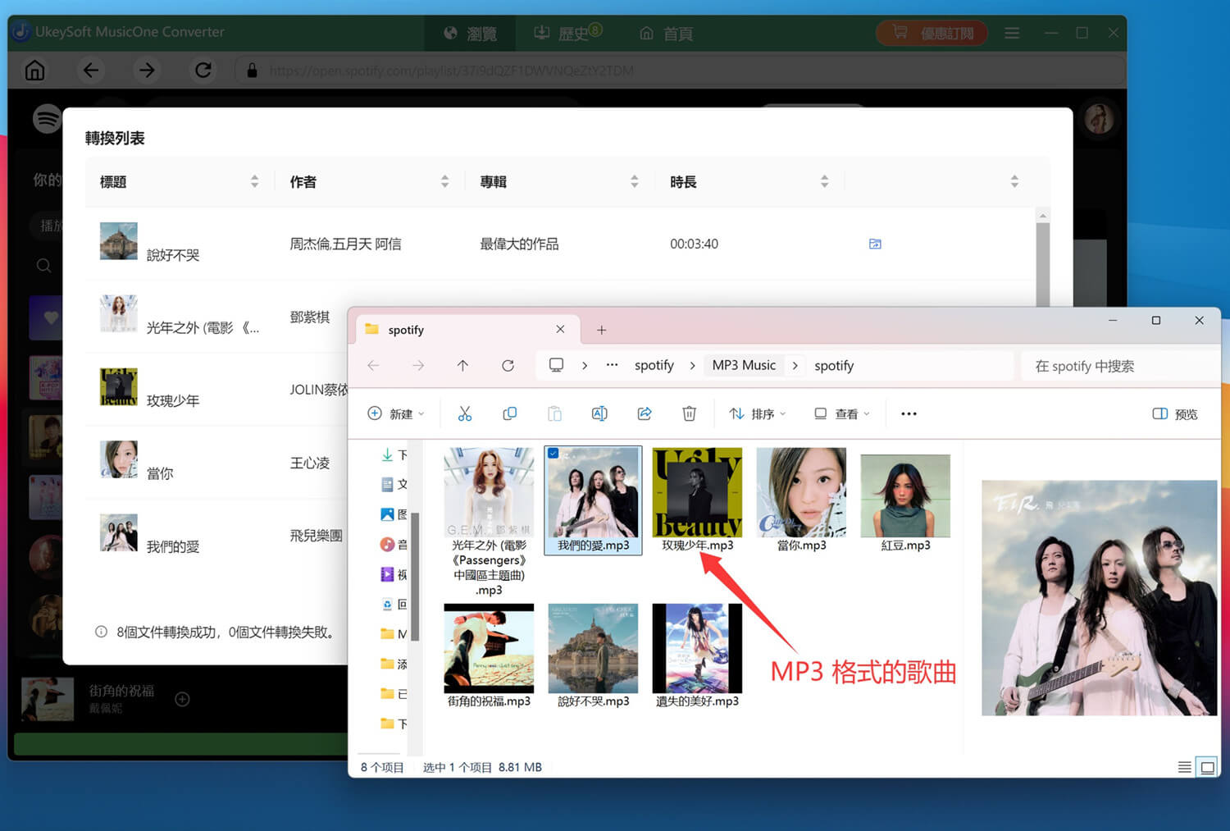Click the Rename icon in Explorer toolbar
Viewport: 1230px width, 831px height.
point(599,414)
